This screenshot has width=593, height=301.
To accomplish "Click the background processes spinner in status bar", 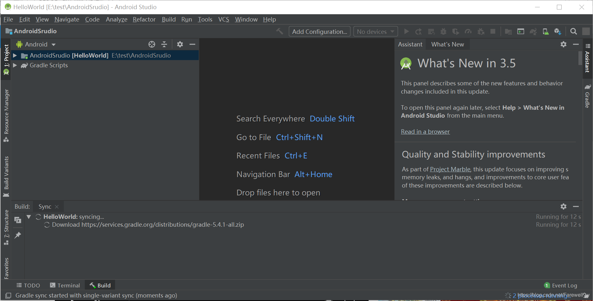I will (x=508, y=295).
